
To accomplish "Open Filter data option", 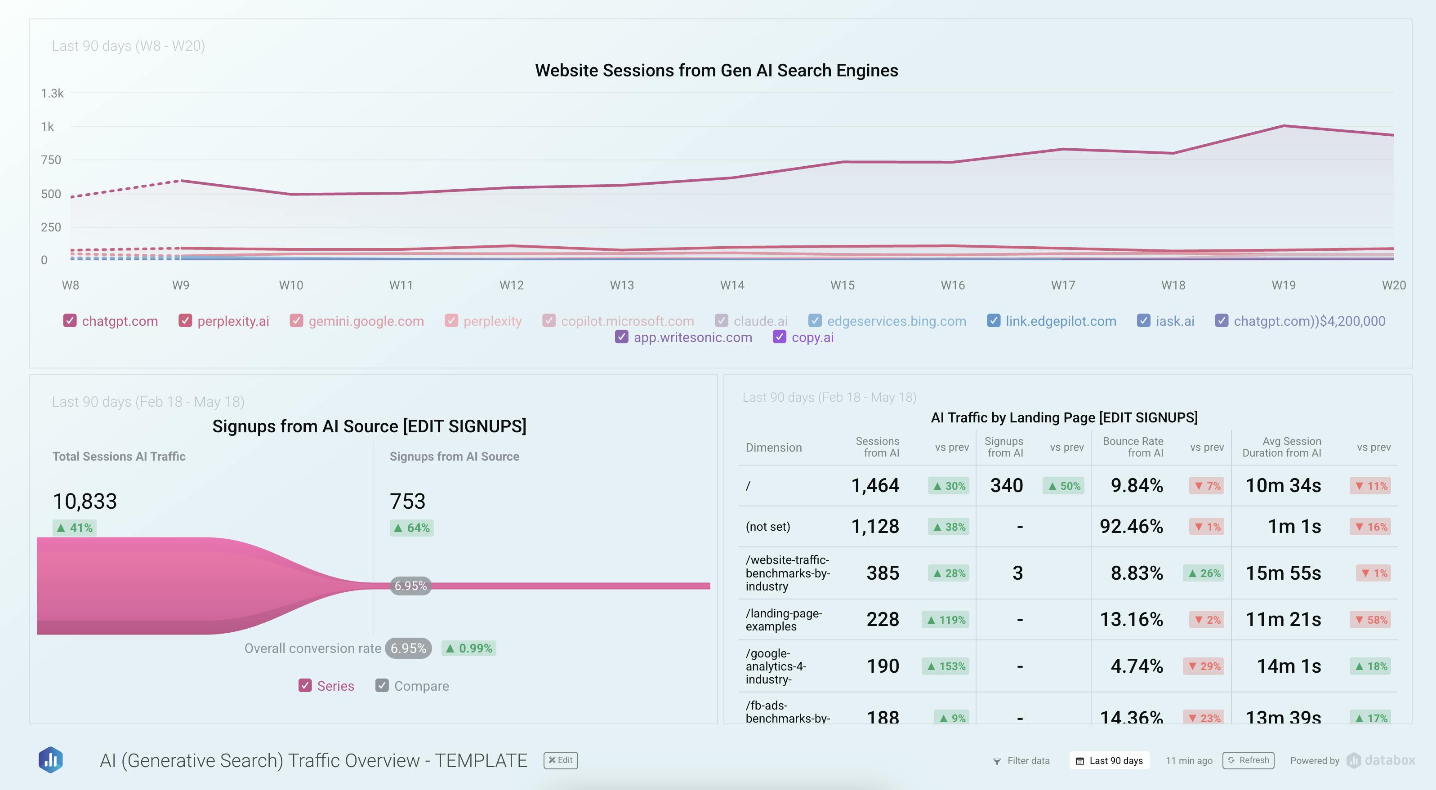I will (1021, 761).
